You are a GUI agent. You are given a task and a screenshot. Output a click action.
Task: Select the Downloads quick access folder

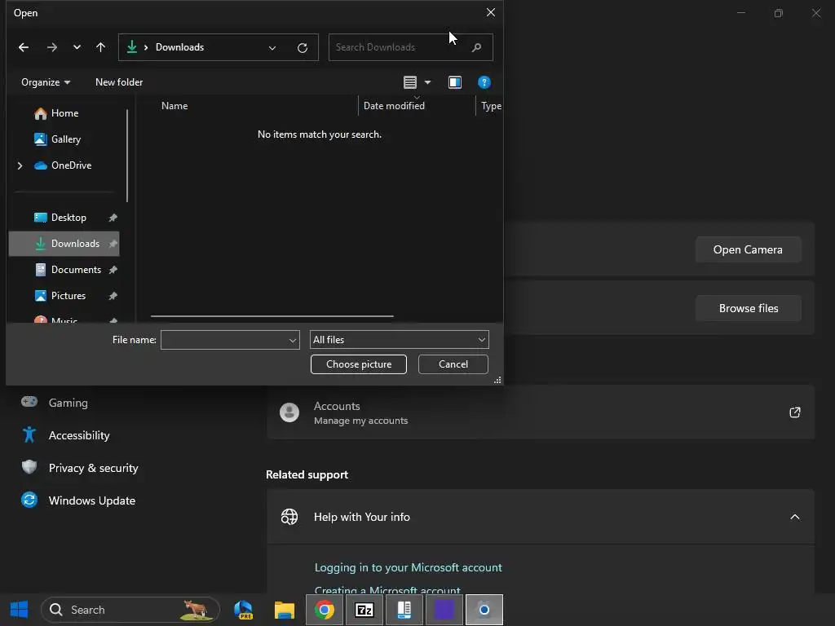64,244
